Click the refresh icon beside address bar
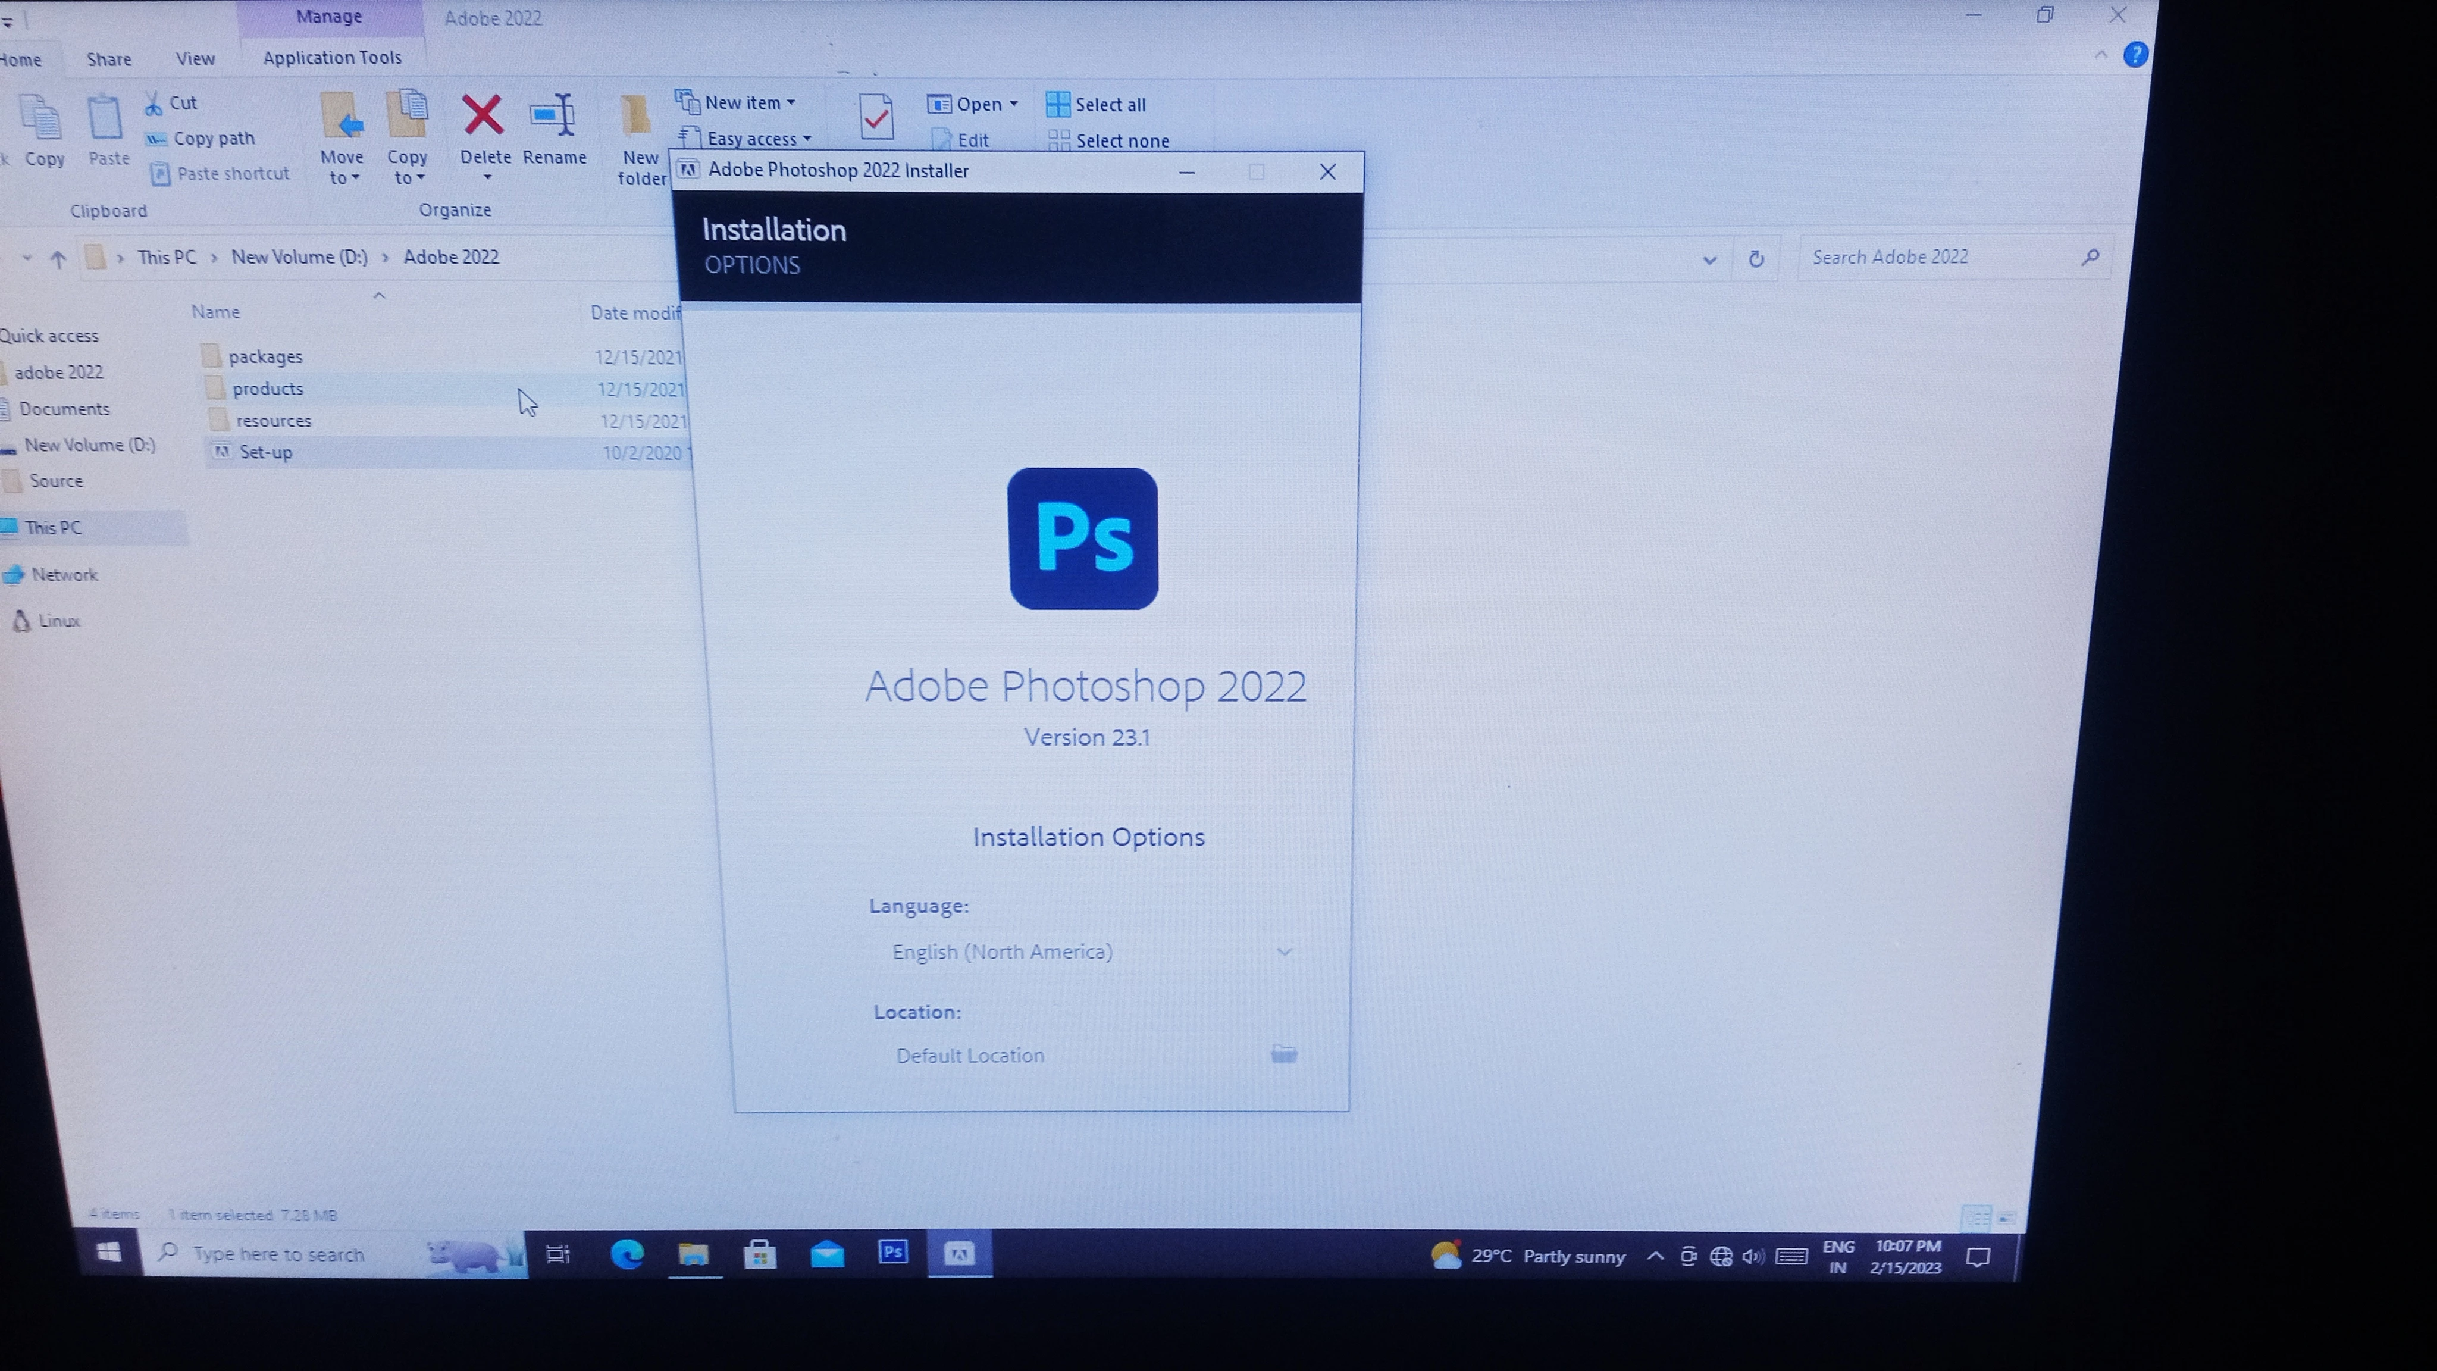 (1756, 258)
